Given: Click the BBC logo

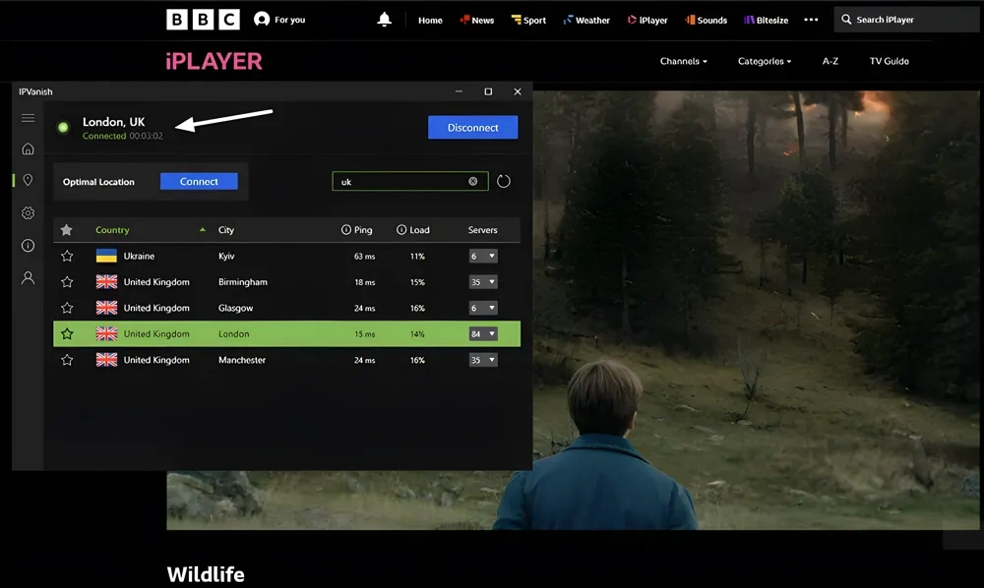Looking at the screenshot, I should 203,20.
